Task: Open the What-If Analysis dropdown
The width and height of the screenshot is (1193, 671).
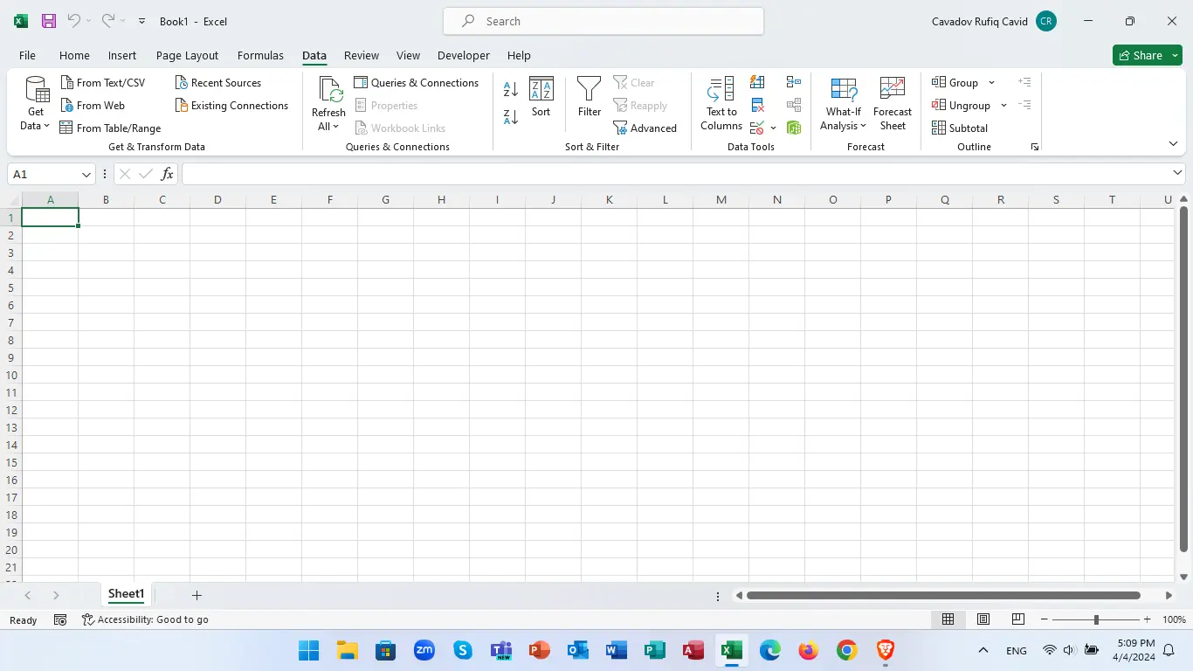Action: click(843, 126)
